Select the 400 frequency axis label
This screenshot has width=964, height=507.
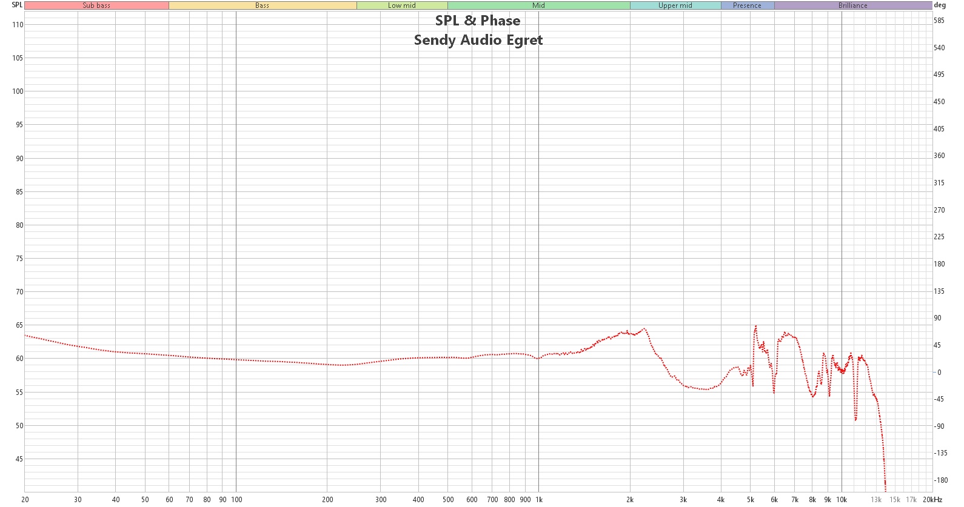[418, 500]
